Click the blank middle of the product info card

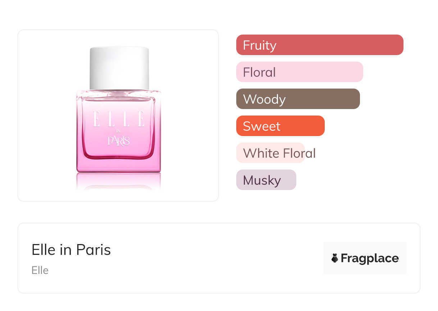point(216,258)
